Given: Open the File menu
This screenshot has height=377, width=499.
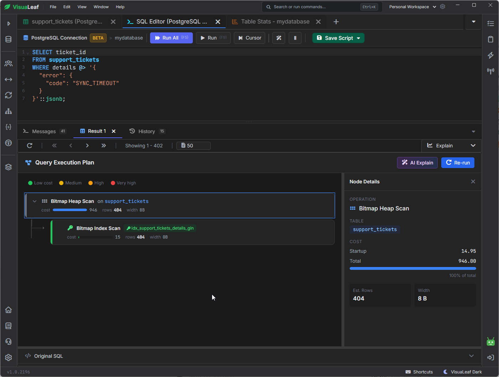Looking at the screenshot, I should [53, 7].
